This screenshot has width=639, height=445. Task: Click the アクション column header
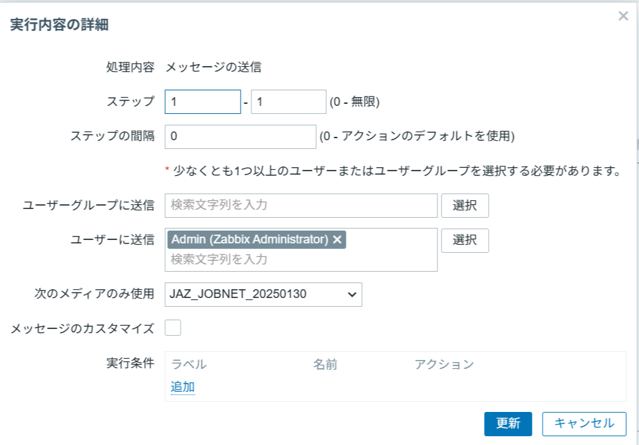[x=444, y=365]
